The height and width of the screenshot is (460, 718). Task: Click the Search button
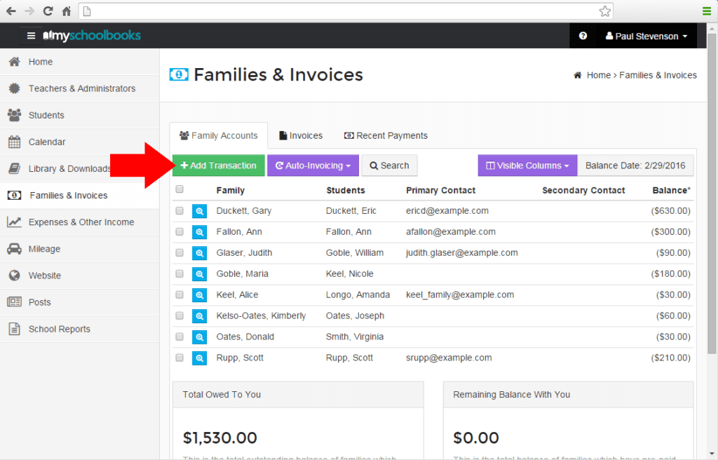coord(389,165)
